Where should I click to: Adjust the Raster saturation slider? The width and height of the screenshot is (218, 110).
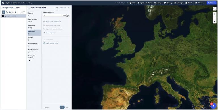pyautogui.click(x=66, y=15)
